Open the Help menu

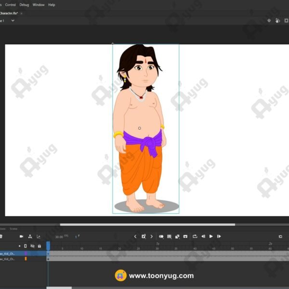(52, 5)
